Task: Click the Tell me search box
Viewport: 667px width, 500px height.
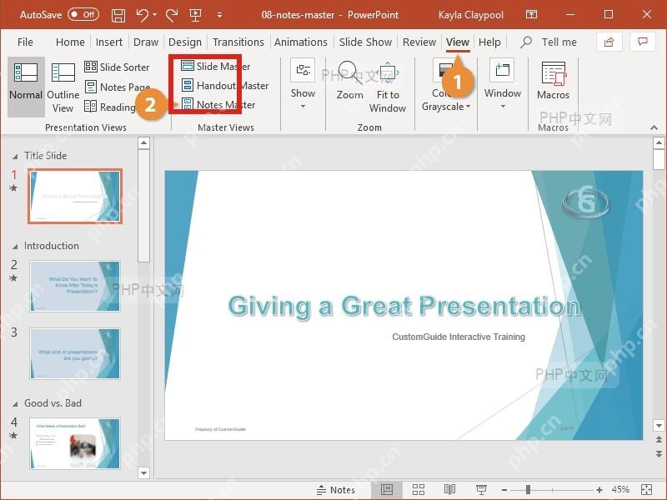Action: [x=549, y=42]
